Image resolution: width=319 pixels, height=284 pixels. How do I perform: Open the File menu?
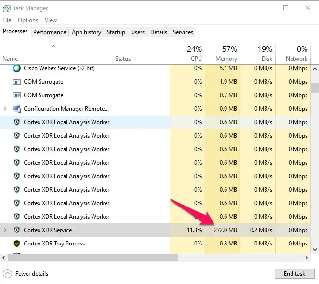(x=7, y=20)
